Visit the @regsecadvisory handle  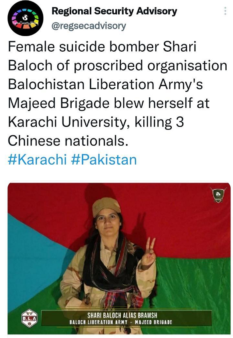pos(88,26)
